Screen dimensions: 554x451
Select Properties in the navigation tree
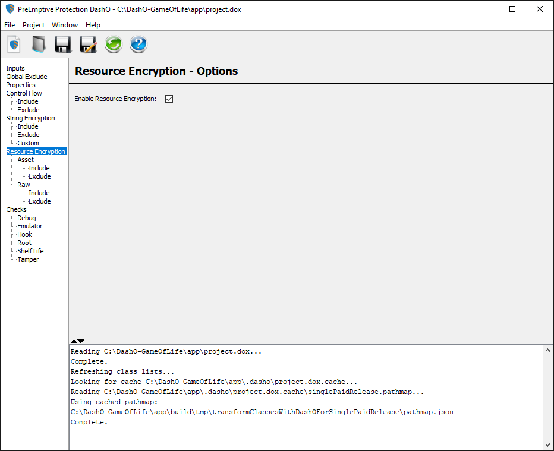[x=20, y=85]
